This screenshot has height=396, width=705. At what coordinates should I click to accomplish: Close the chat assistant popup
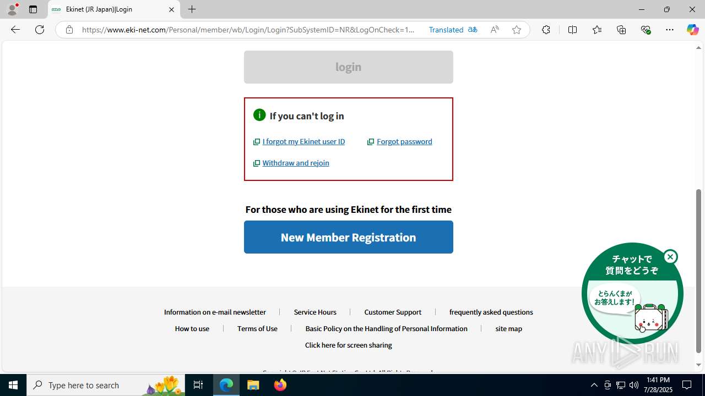670,257
